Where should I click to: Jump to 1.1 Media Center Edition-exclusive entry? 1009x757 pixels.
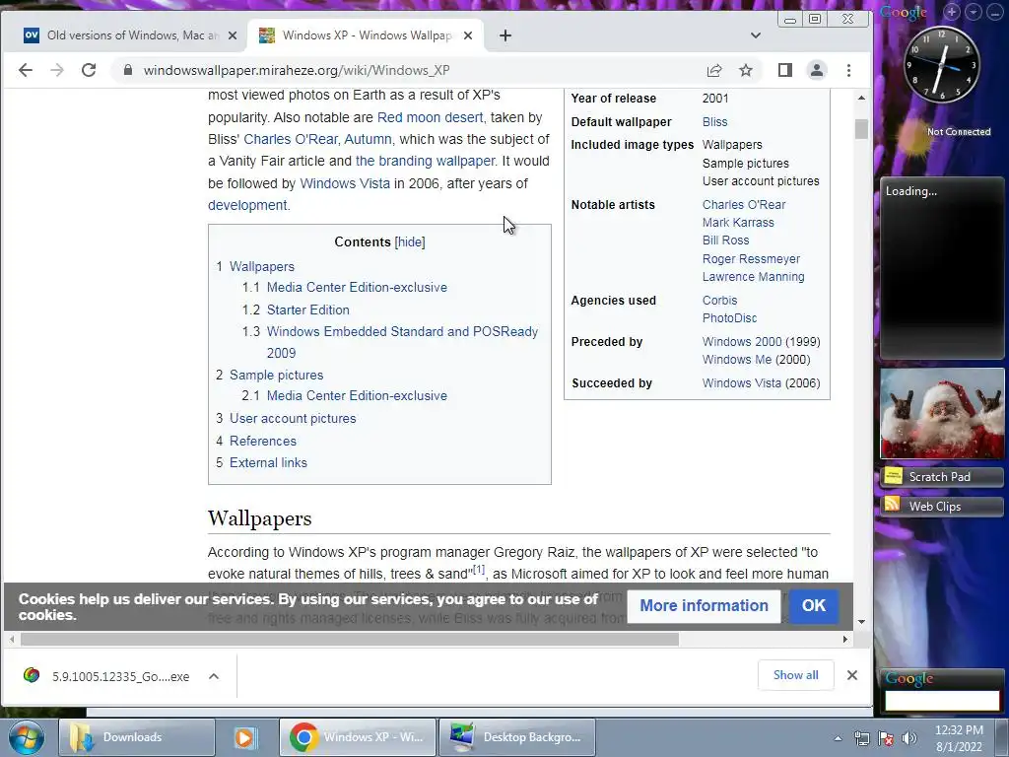click(357, 288)
